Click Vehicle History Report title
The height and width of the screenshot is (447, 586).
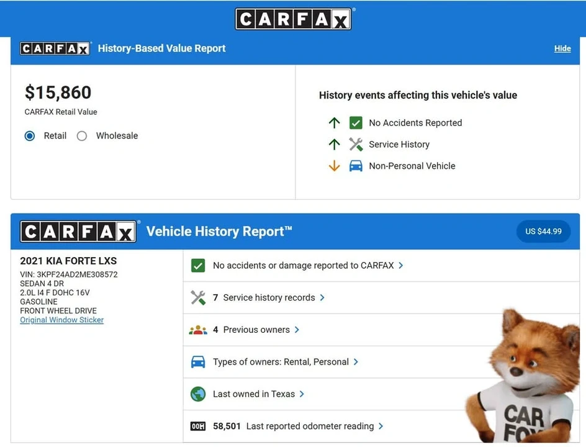(x=219, y=232)
